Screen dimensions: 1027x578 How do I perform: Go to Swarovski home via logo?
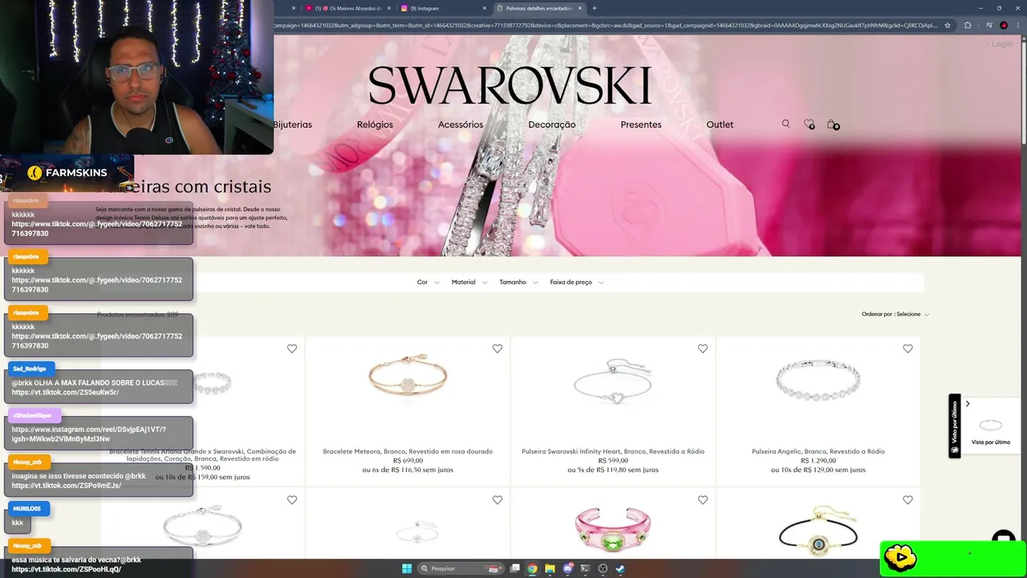509,85
